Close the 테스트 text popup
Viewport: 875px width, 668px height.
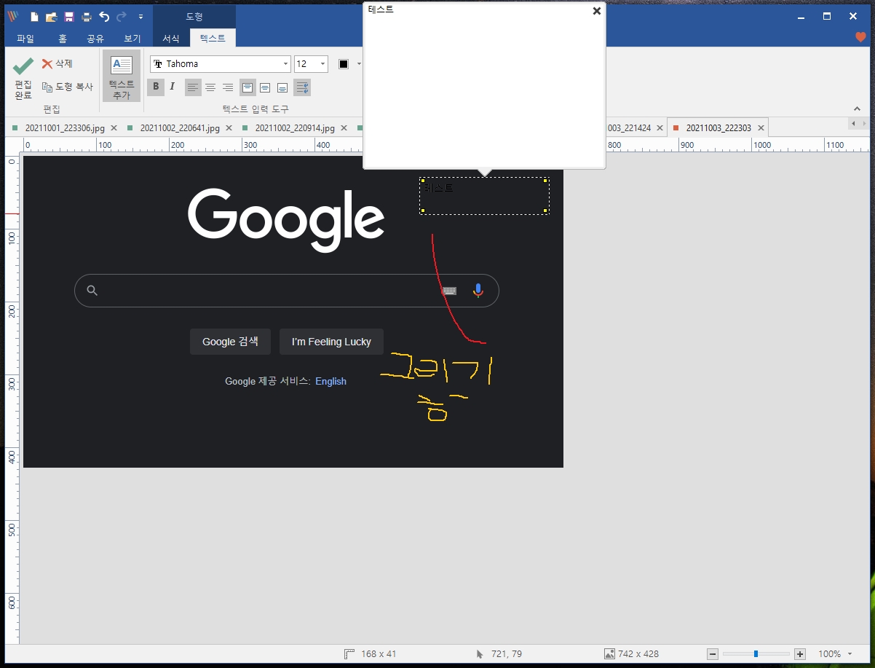(597, 11)
